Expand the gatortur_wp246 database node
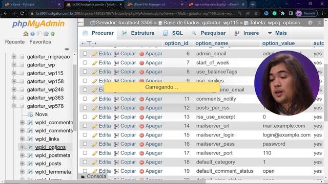The height and width of the screenshot is (184, 328). coord(14,89)
